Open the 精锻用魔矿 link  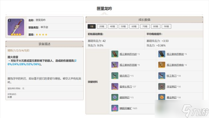(x=126, y=108)
